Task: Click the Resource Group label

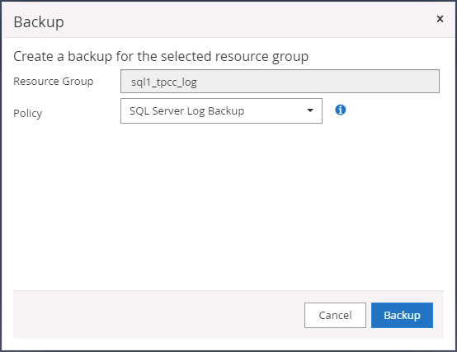Action: 54,82
